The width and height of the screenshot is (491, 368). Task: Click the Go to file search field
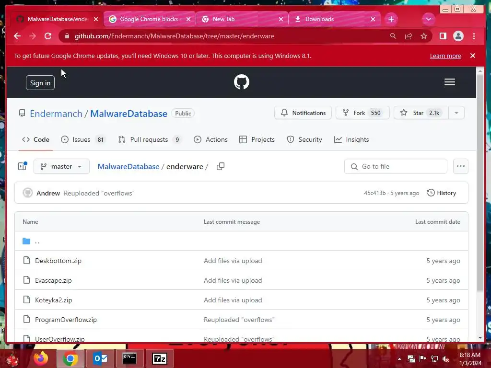[396, 166]
